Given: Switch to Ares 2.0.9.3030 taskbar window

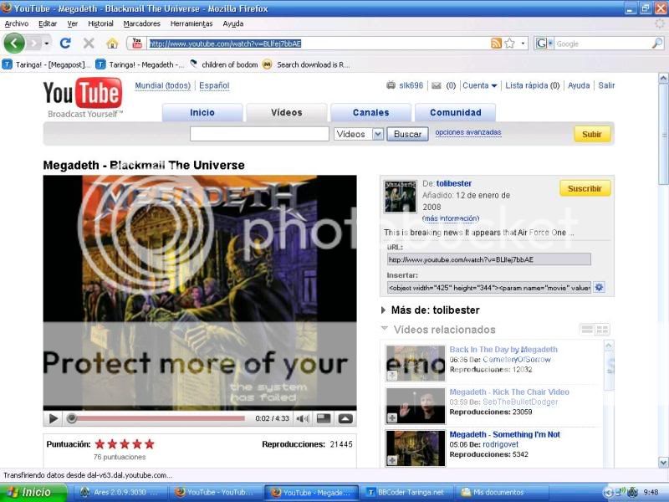Looking at the screenshot, I should click(119, 493).
